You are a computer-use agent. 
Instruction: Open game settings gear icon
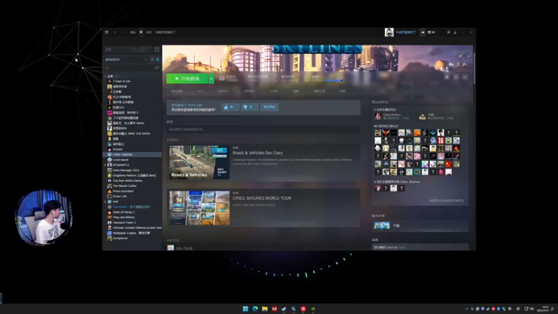[x=446, y=77]
